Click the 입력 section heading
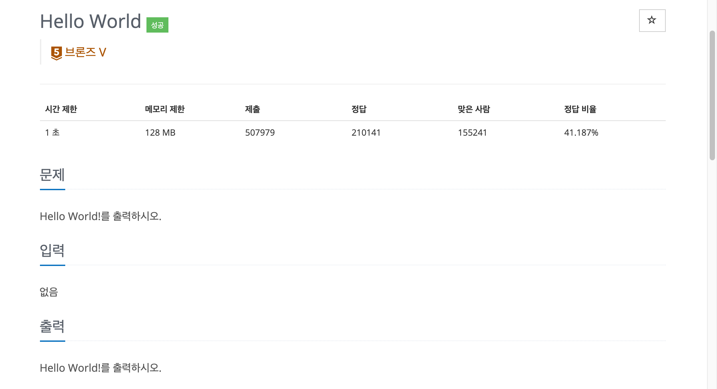717x389 pixels. click(x=52, y=250)
